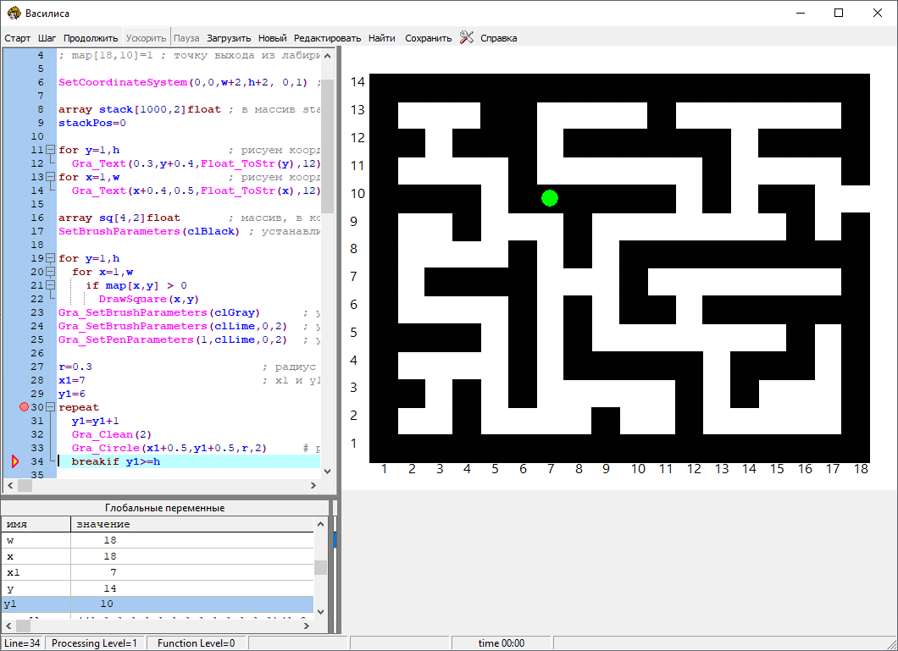Screen dimensions: 898x651
Task: Click the code editor's scroll right arrow
Action: tap(313, 486)
